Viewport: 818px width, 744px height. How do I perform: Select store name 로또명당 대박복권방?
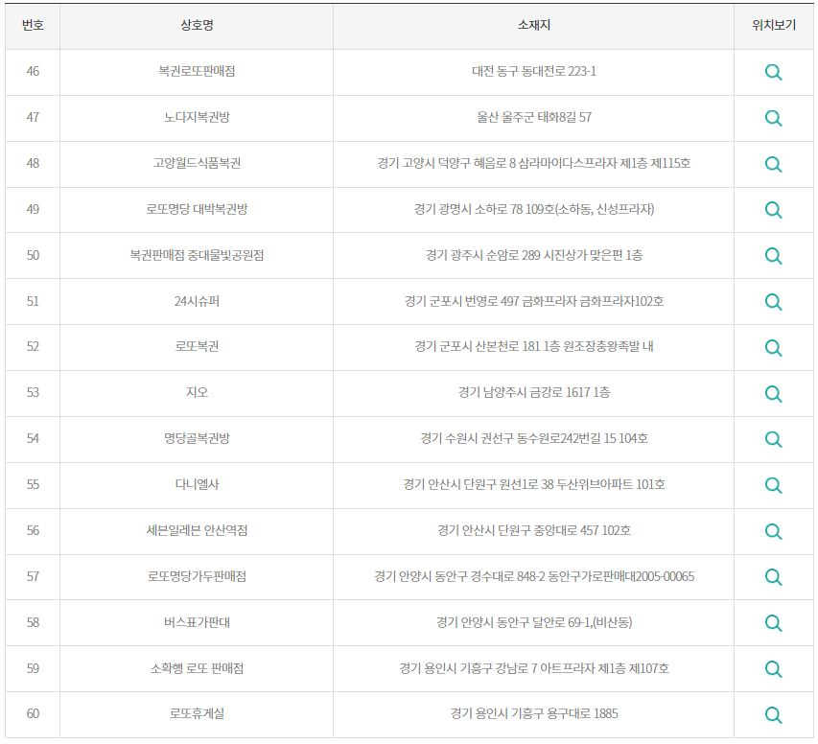click(x=197, y=209)
